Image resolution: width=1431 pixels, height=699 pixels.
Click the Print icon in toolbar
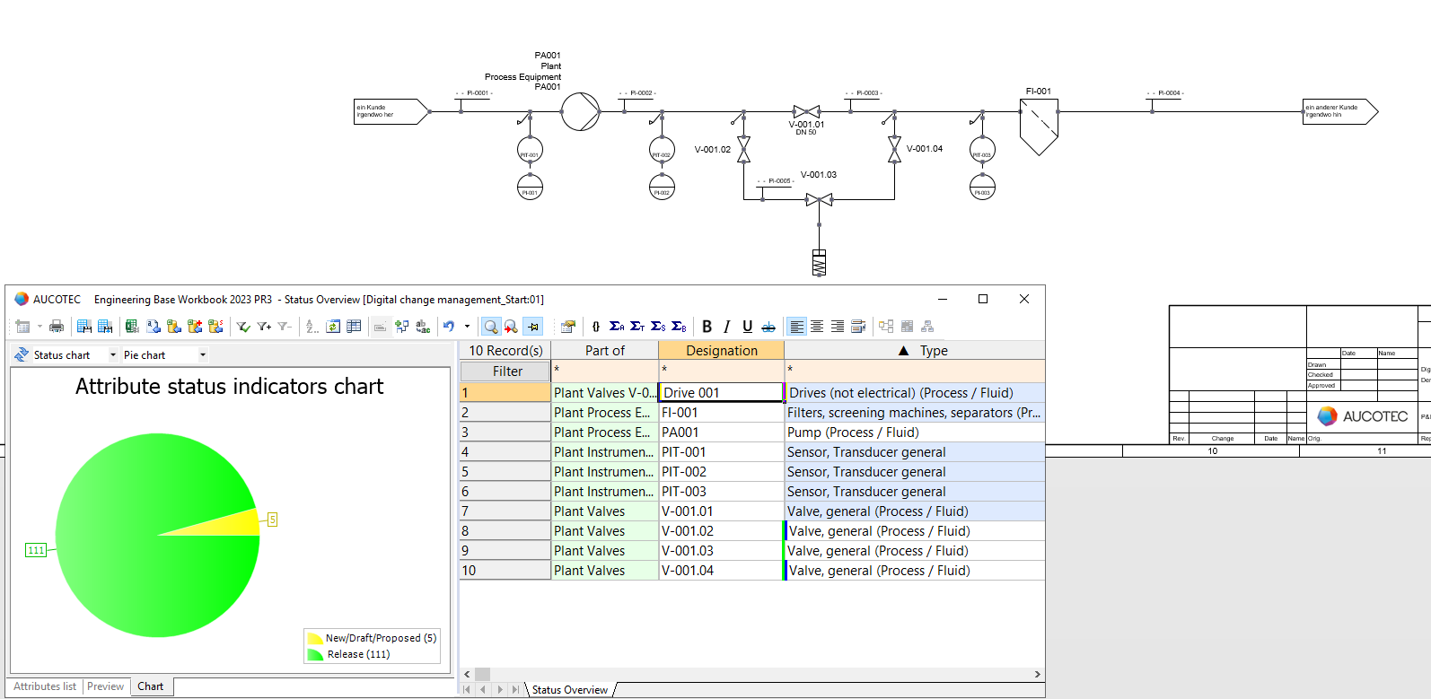coord(57,327)
